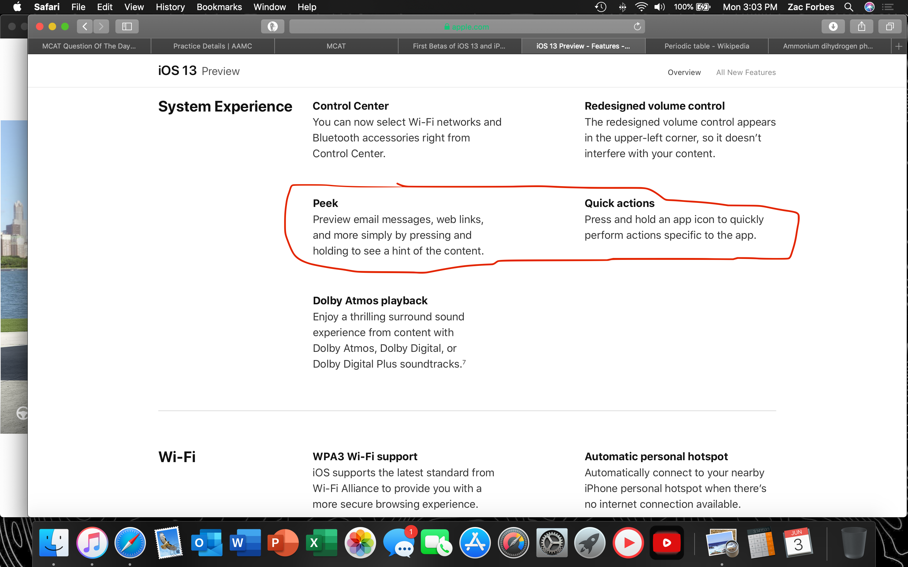
Task: Open the Downloads button in toolbar
Action: pos(833,26)
